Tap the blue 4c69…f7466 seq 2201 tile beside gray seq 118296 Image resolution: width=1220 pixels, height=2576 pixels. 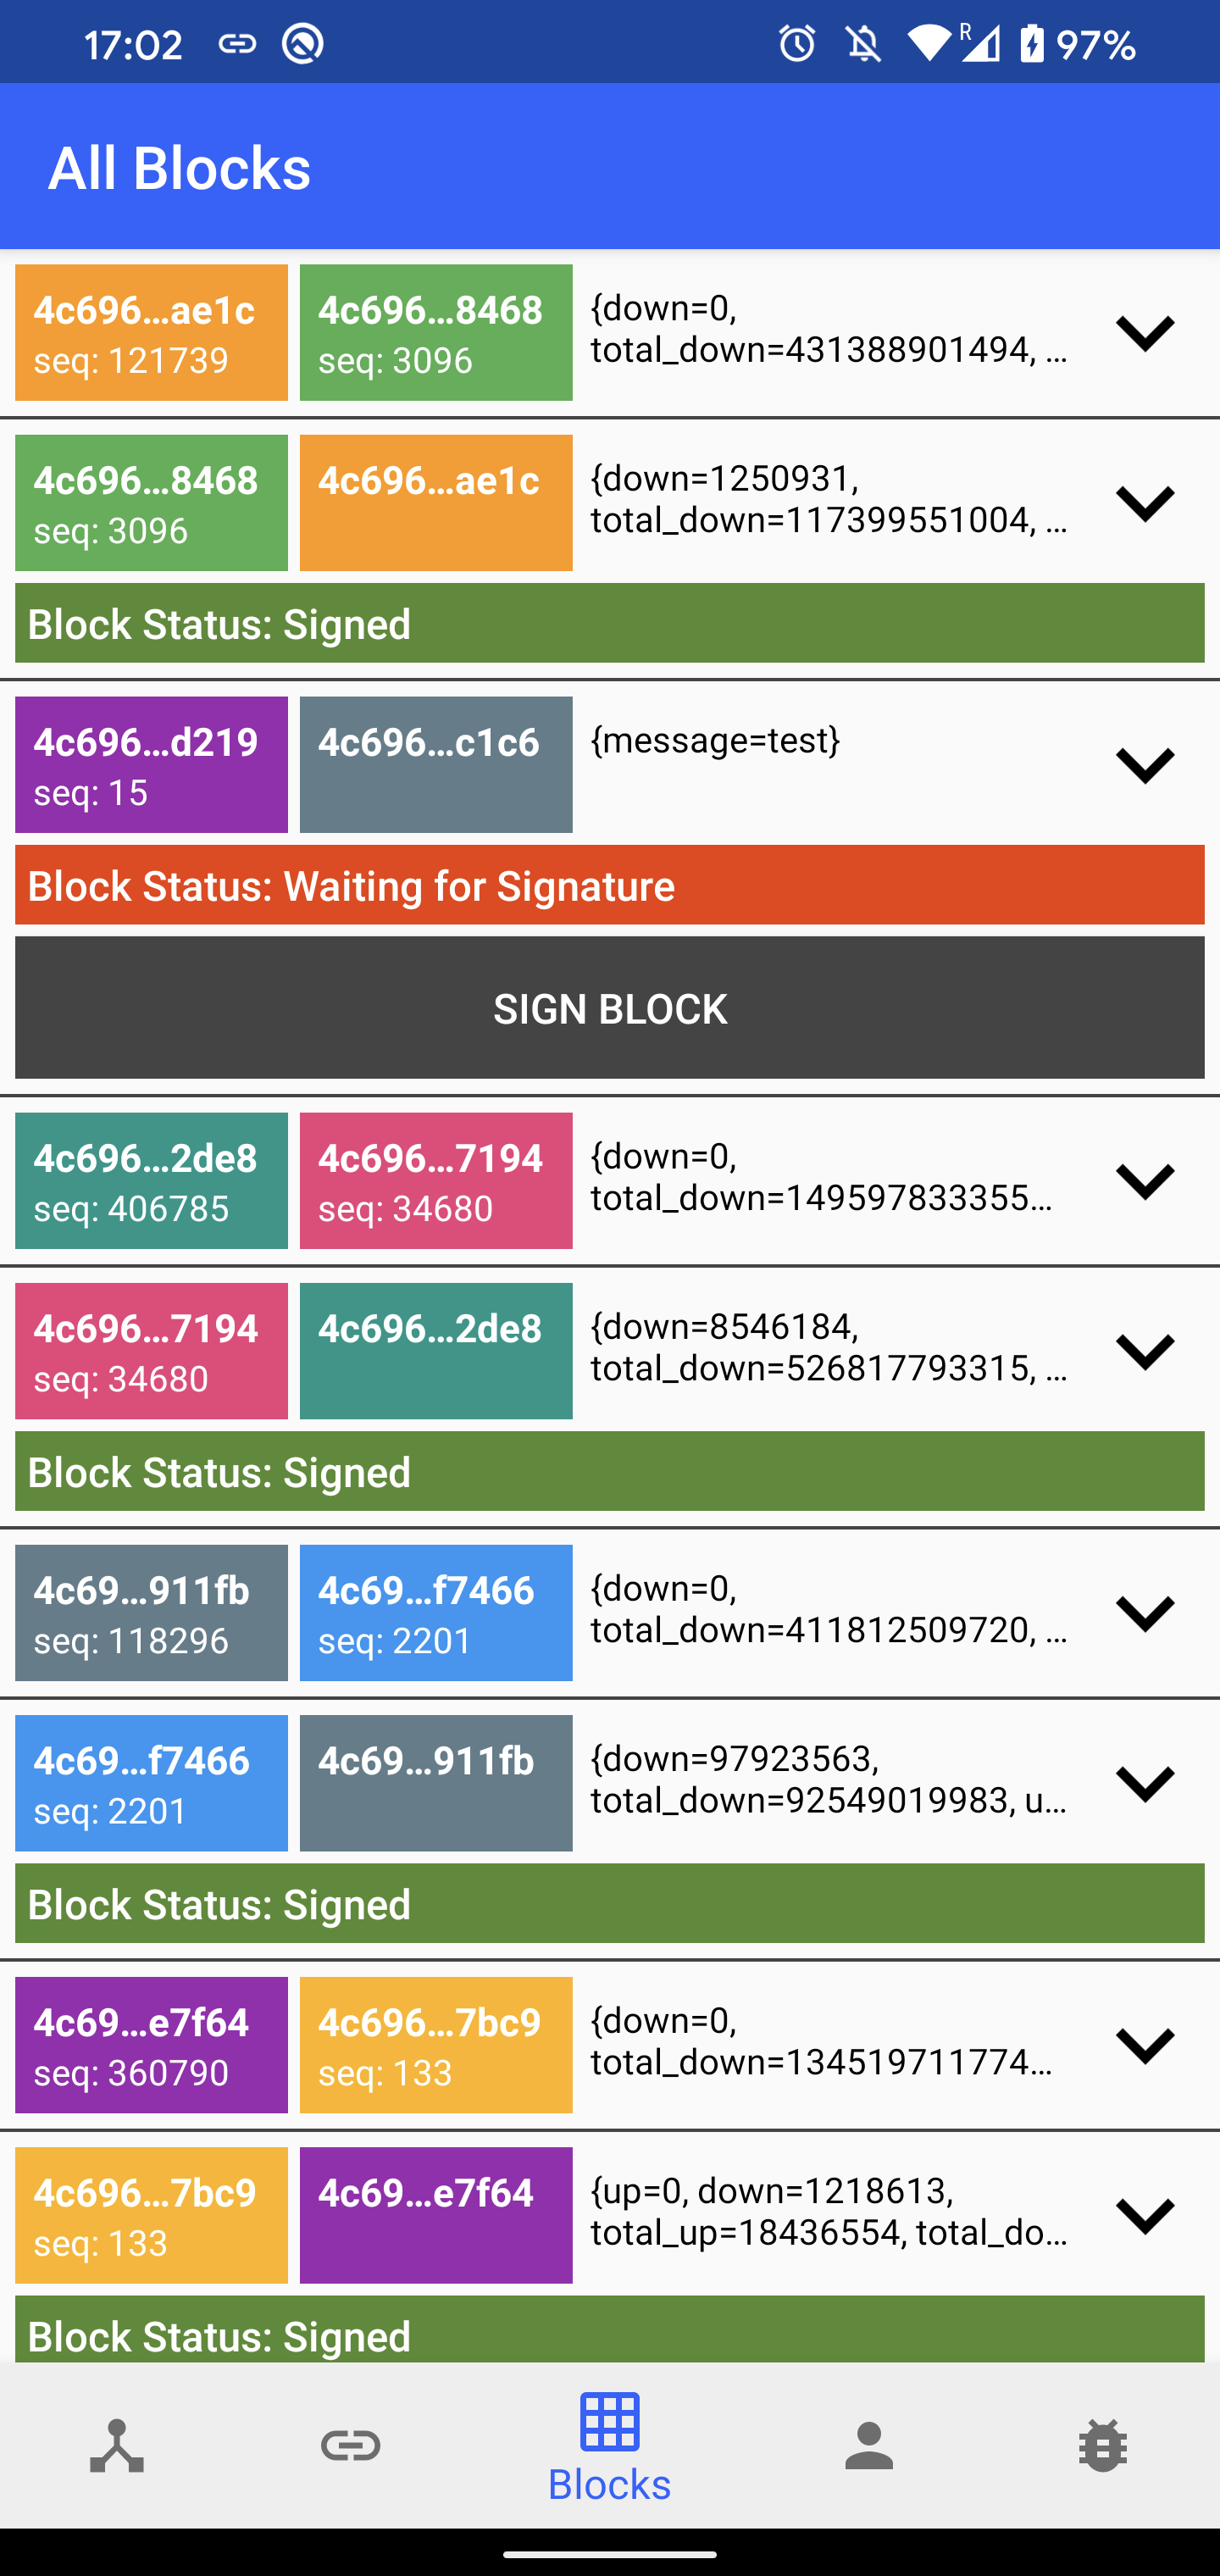436,1613
